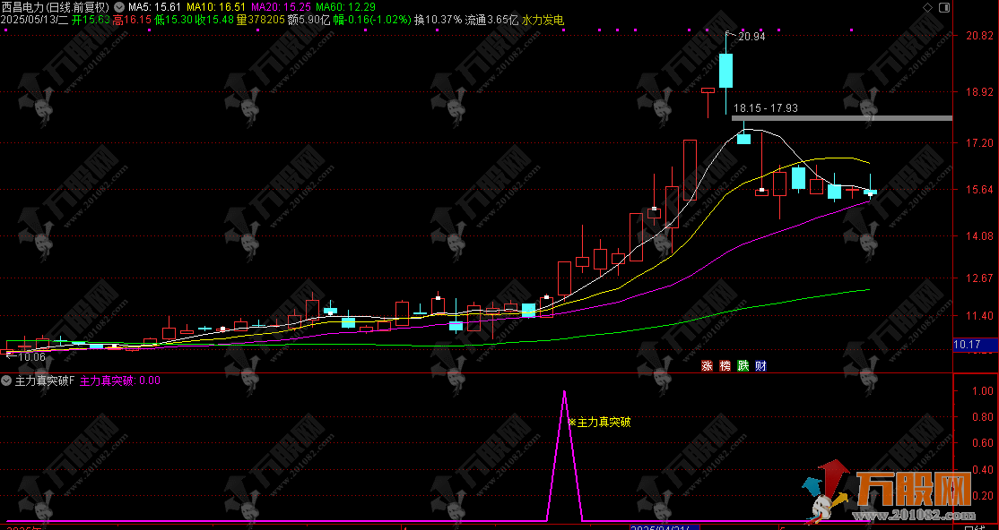This screenshot has height=530, width=999.
Task: Click the 10.06 low price label
Action: pos(31,357)
